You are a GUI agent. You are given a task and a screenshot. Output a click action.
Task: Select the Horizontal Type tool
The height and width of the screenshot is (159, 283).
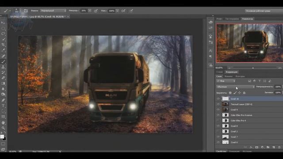[x=3, y=106]
